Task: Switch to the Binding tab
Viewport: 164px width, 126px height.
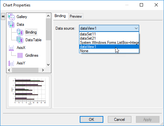Action: tap(60, 16)
